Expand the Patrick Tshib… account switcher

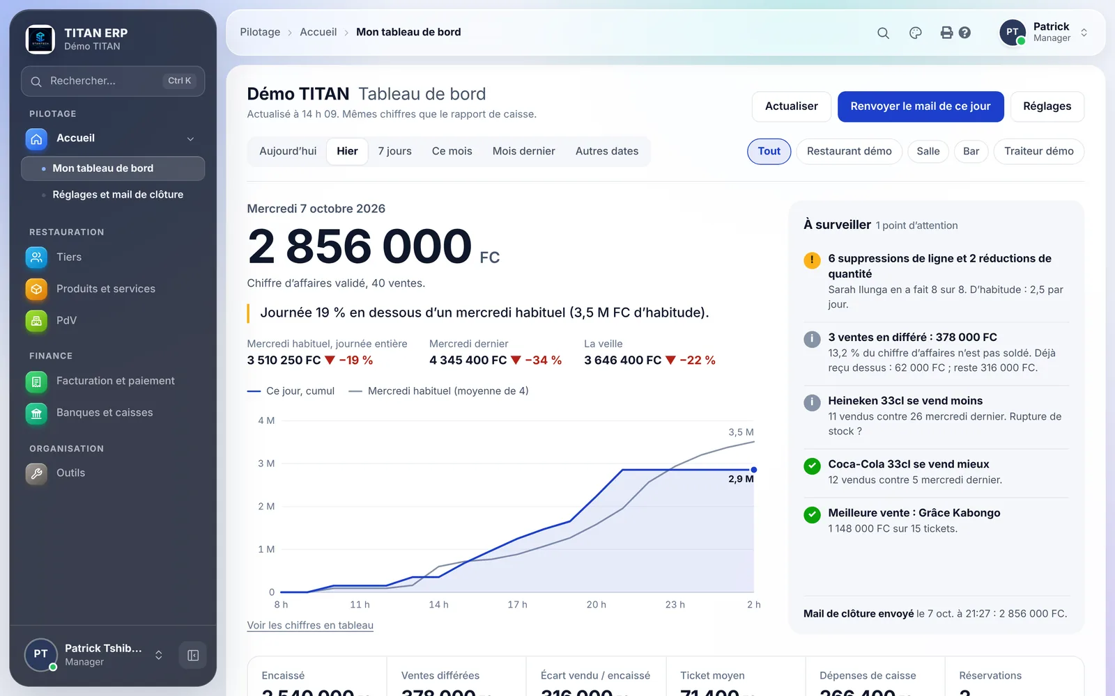[159, 655]
